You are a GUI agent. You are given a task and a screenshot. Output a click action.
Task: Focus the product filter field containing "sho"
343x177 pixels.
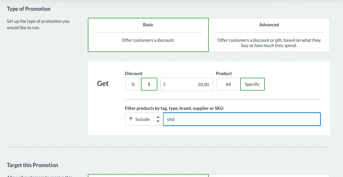[242, 119]
